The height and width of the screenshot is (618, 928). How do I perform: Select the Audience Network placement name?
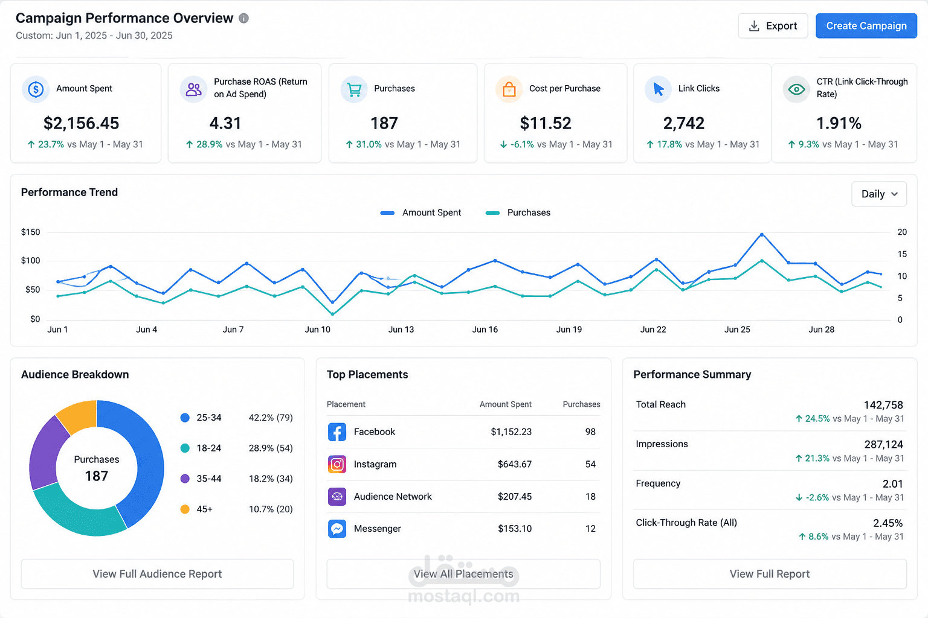393,497
